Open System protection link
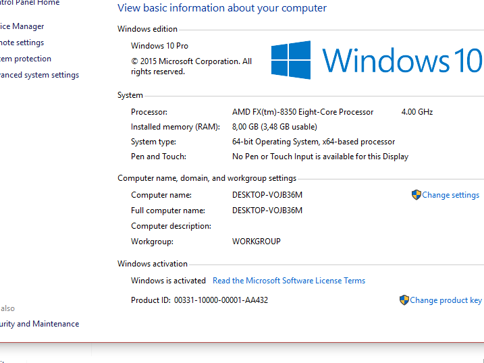Viewport: 484px width, 363px height. point(26,59)
